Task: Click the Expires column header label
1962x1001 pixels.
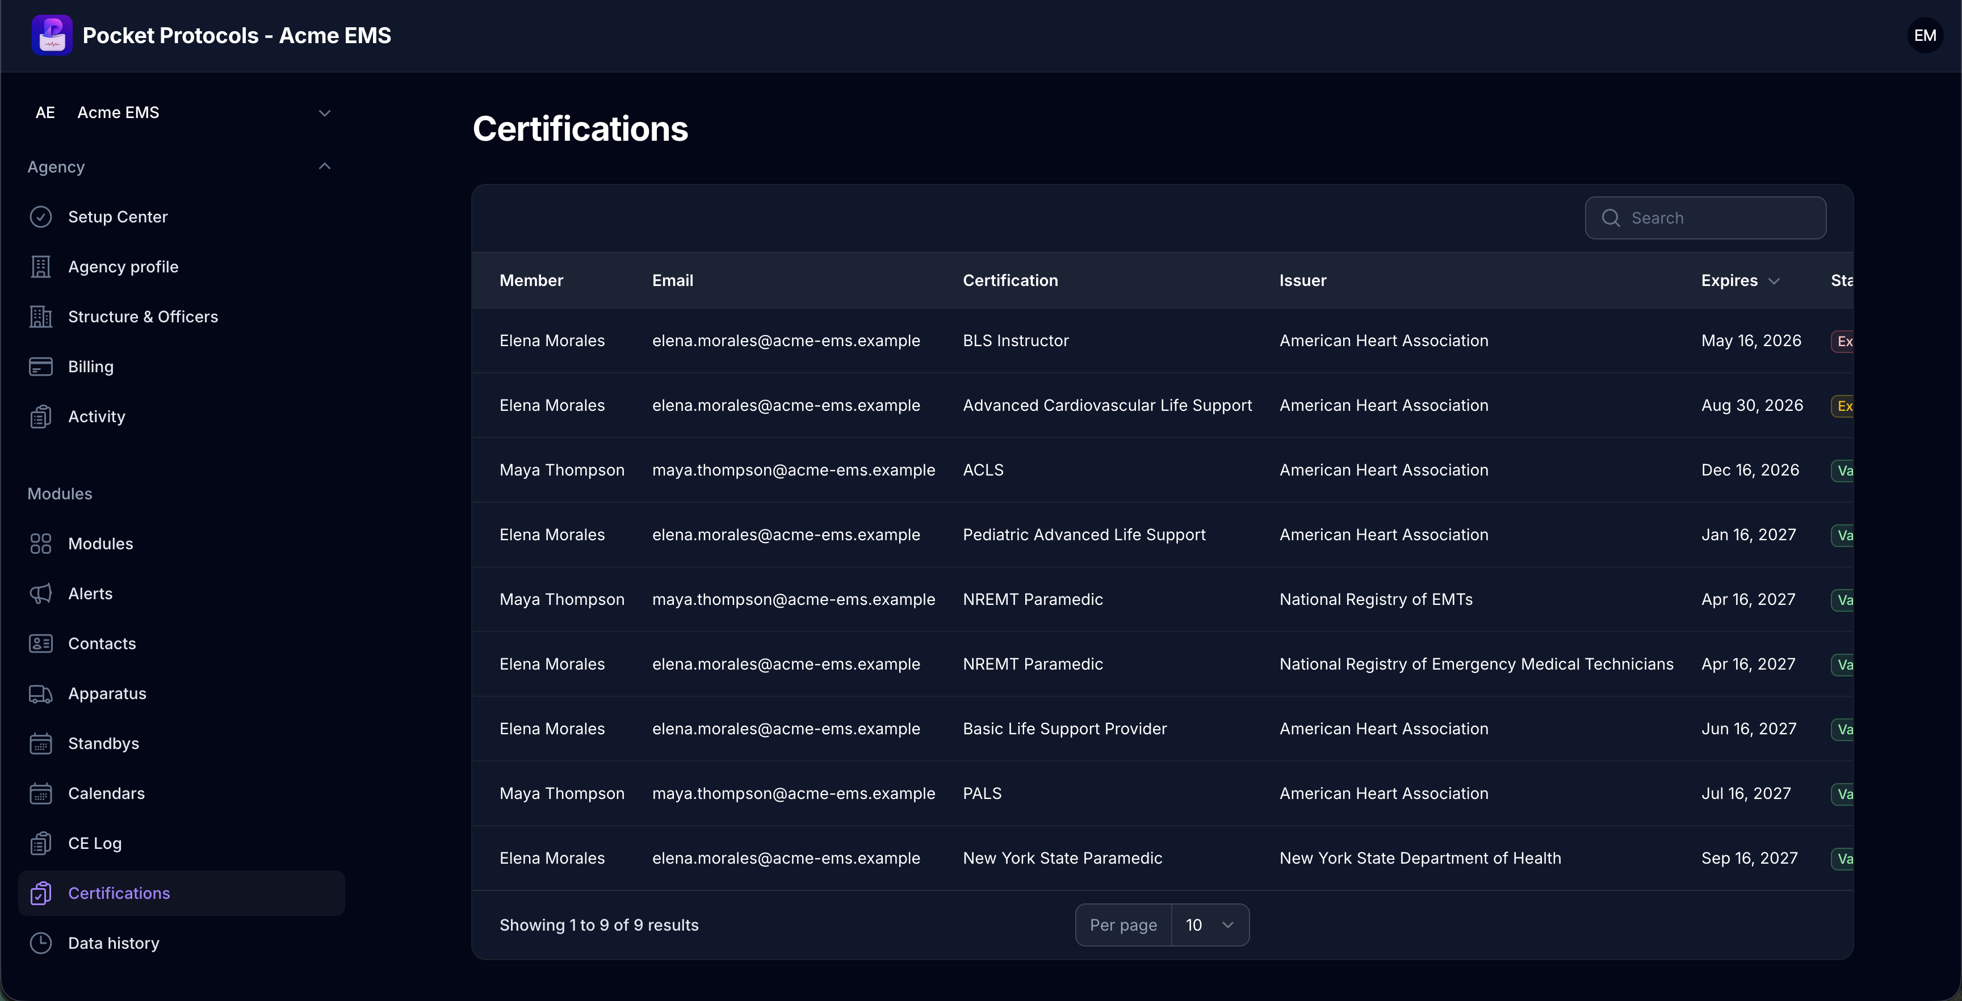Action: point(1729,281)
